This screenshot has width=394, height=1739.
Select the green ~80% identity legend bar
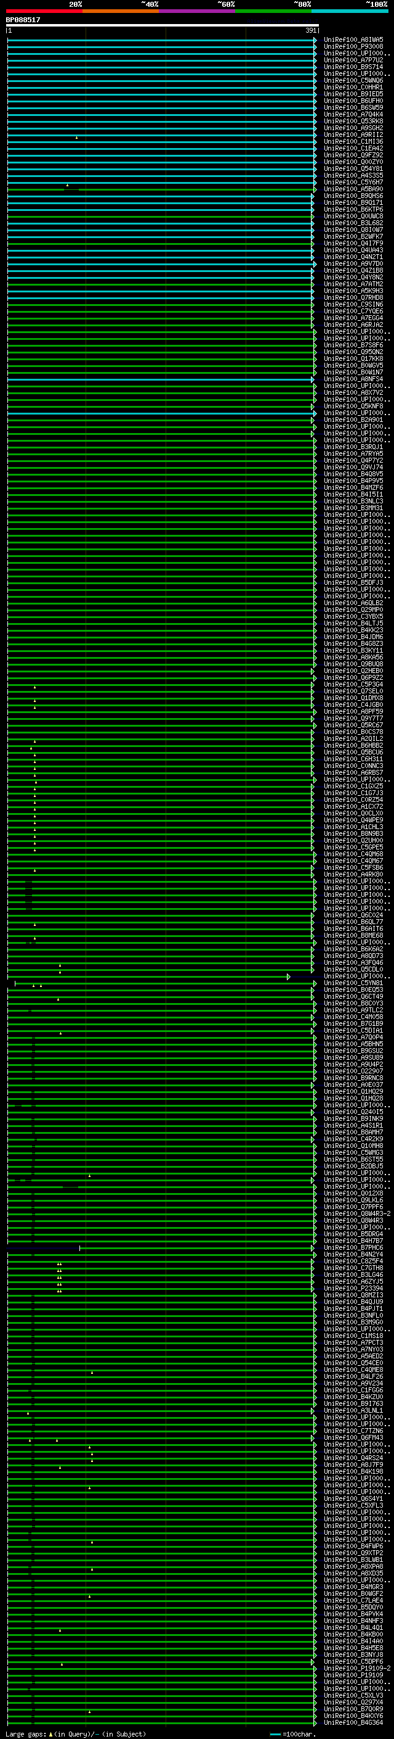pyautogui.click(x=273, y=11)
